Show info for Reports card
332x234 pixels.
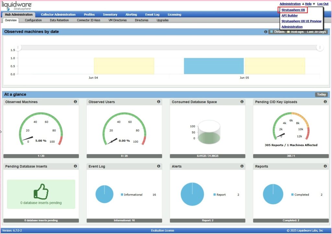coord(325,166)
